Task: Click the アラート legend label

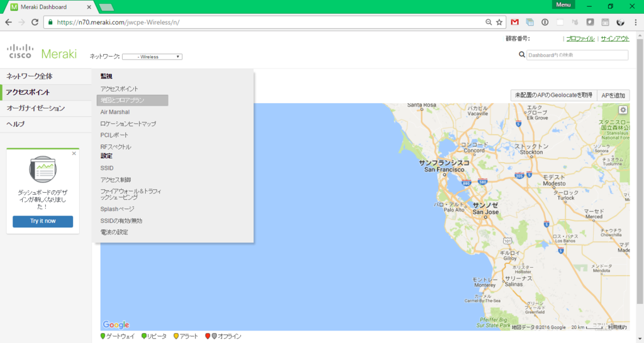Action: [189, 337]
